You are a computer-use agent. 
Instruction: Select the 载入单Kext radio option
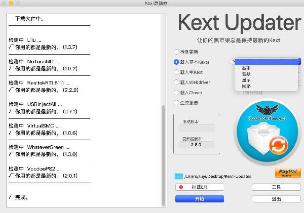click(x=176, y=72)
